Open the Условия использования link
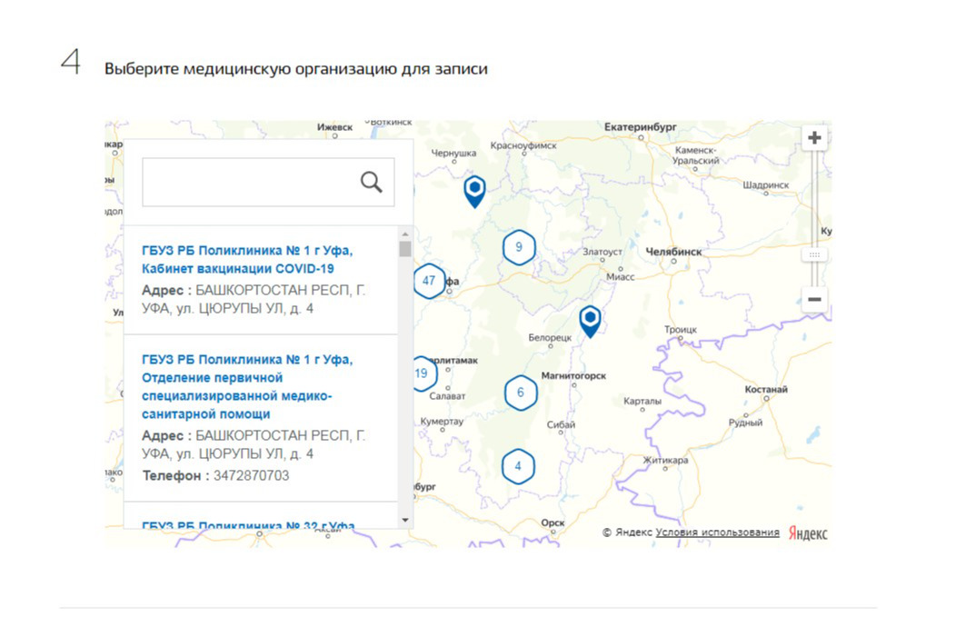 pos(717,532)
